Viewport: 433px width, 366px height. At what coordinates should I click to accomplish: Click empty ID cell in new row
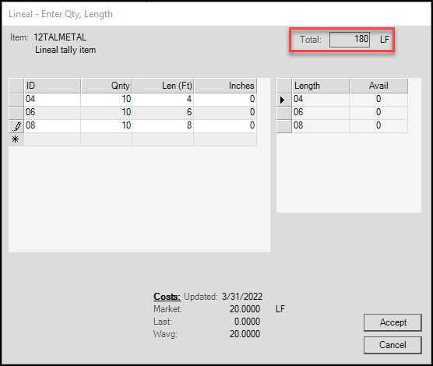[52, 139]
